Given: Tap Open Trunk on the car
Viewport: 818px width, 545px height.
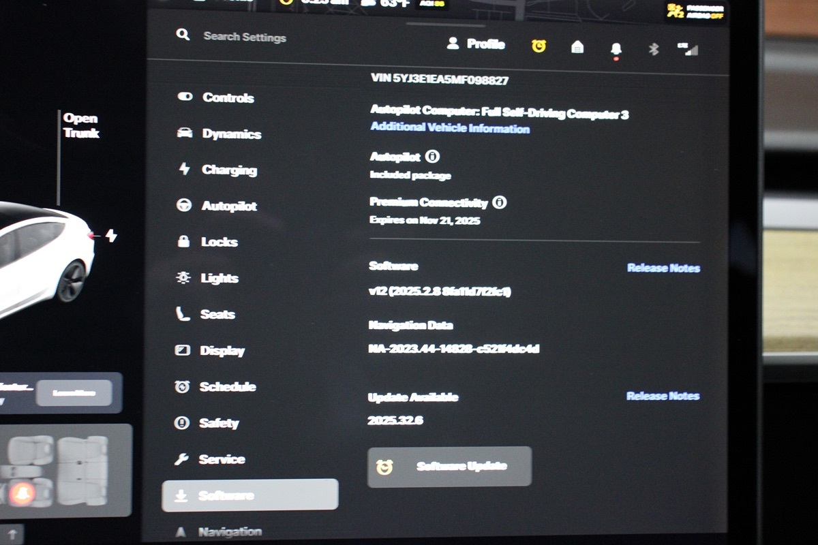Looking at the screenshot, I should [x=80, y=125].
